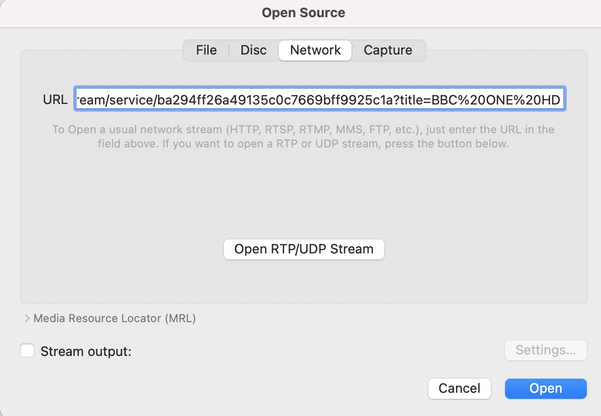Click the active Network tab
Screen dimensions: 601x416
315,50
